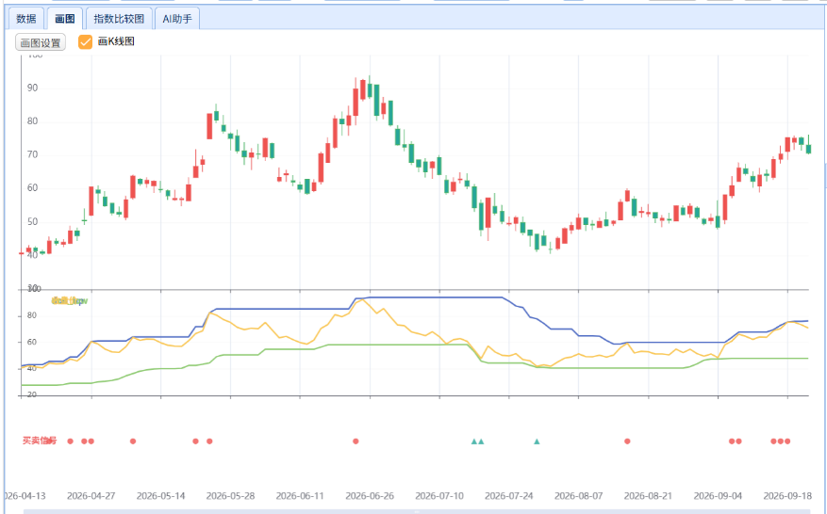The height and width of the screenshot is (514, 827).
Task: Click the 50 price axis label
Action: [33, 222]
